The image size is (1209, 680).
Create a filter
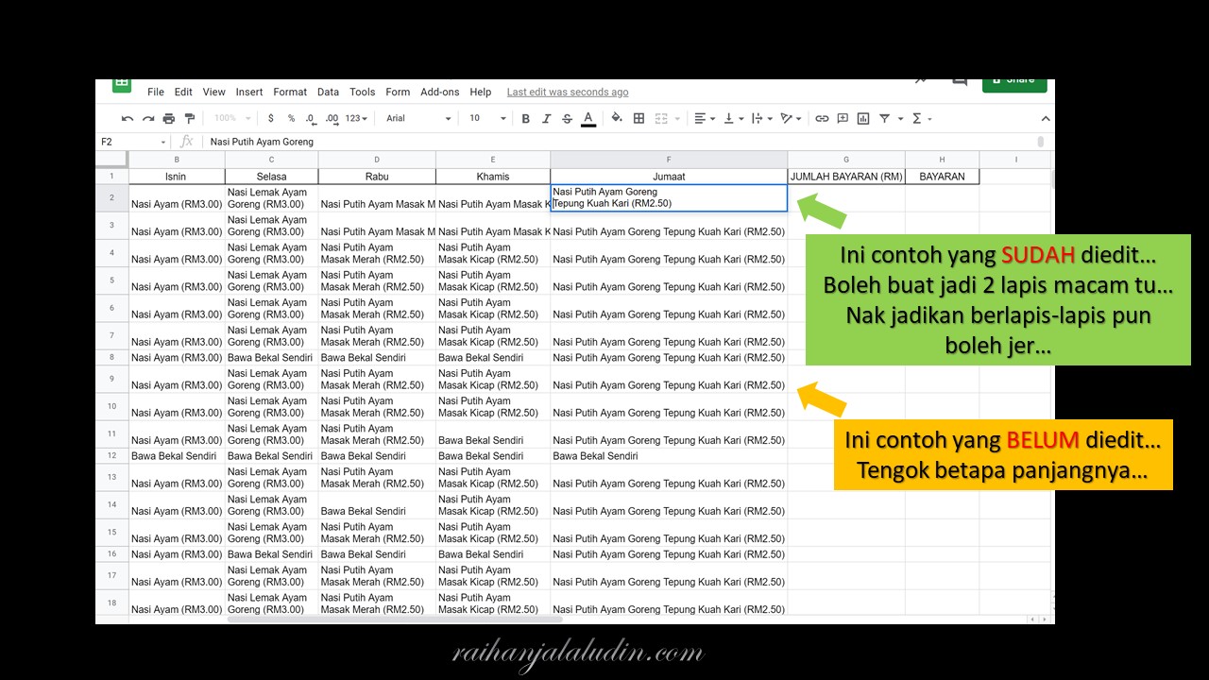tap(885, 119)
